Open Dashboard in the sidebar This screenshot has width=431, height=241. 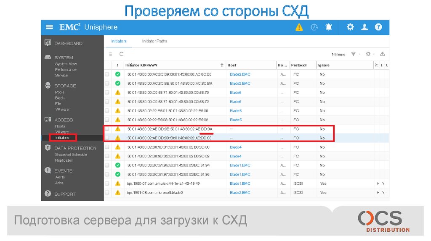pos(68,43)
